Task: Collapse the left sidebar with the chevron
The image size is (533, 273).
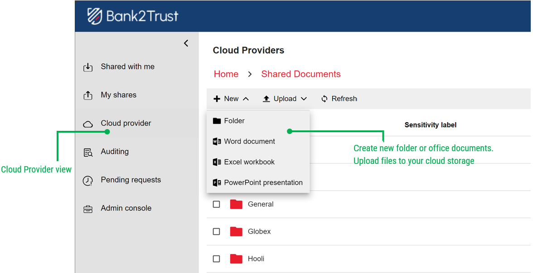Action: (x=186, y=43)
